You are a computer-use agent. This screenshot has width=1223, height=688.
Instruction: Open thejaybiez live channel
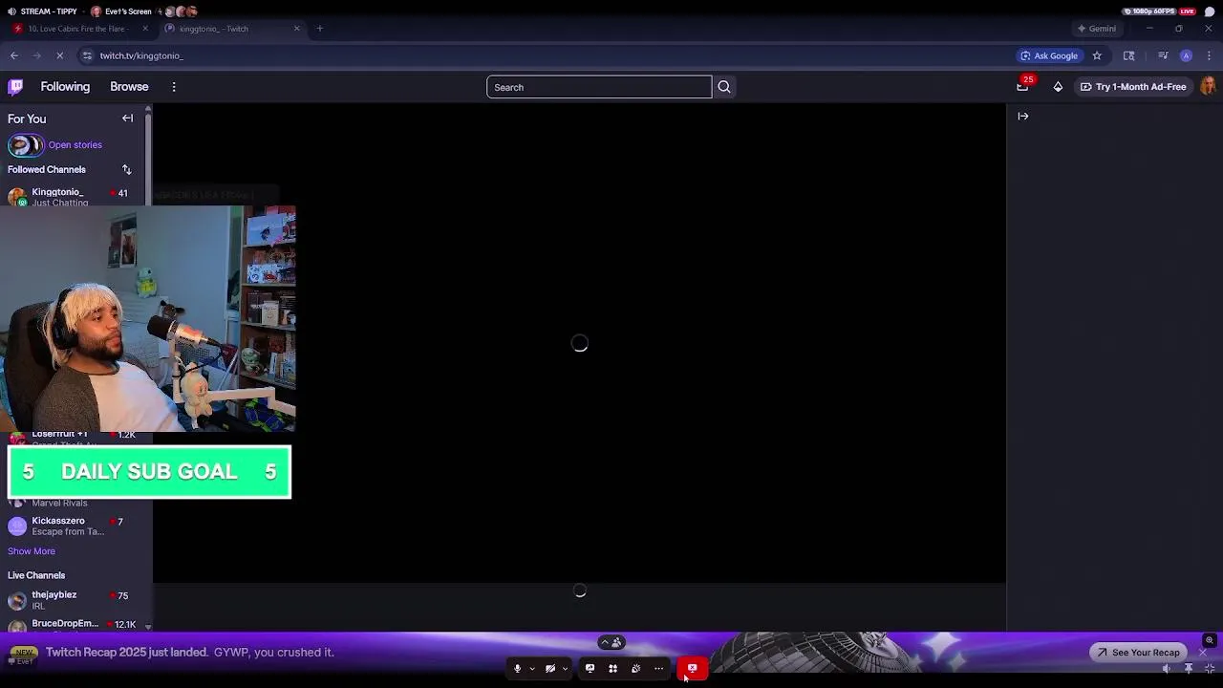73,600
